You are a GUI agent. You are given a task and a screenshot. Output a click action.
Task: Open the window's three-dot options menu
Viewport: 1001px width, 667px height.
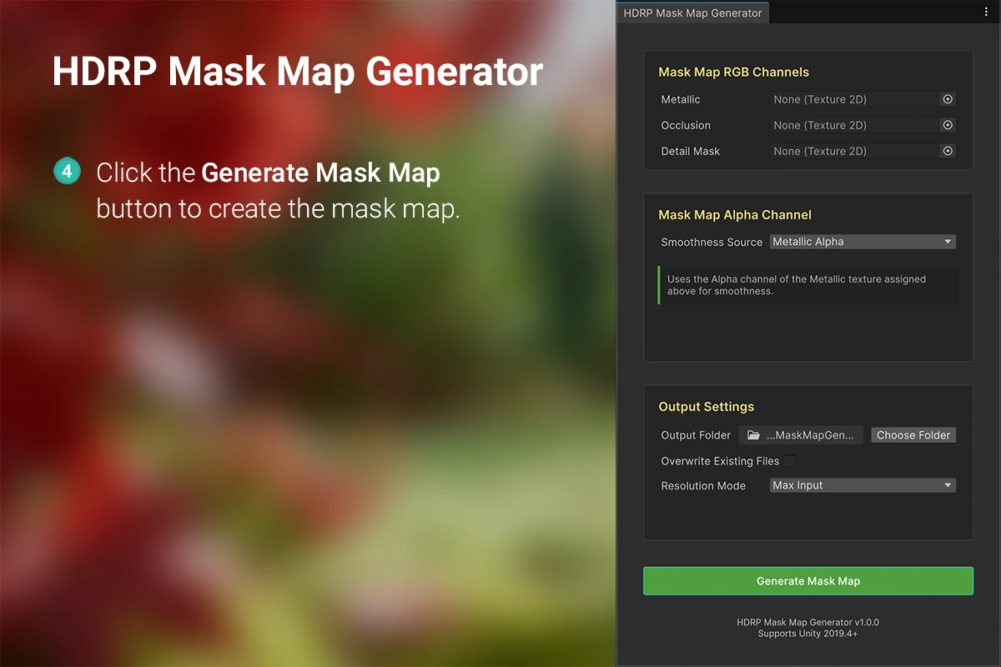tap(985, 13)
